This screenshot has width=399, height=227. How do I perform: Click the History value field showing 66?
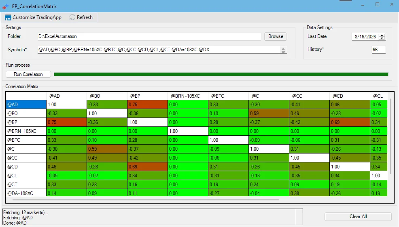tap(378, 50)
